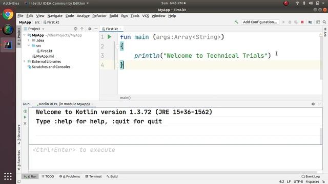Click the layout window icon in toolbar
328x184 pixels.
point(318,22)
